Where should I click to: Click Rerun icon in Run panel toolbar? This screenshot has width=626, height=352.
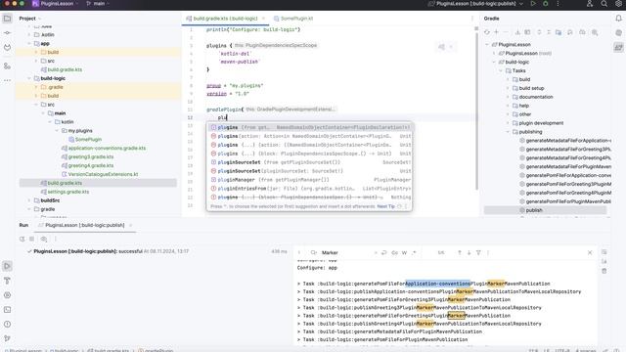click(x=22, y=239)
